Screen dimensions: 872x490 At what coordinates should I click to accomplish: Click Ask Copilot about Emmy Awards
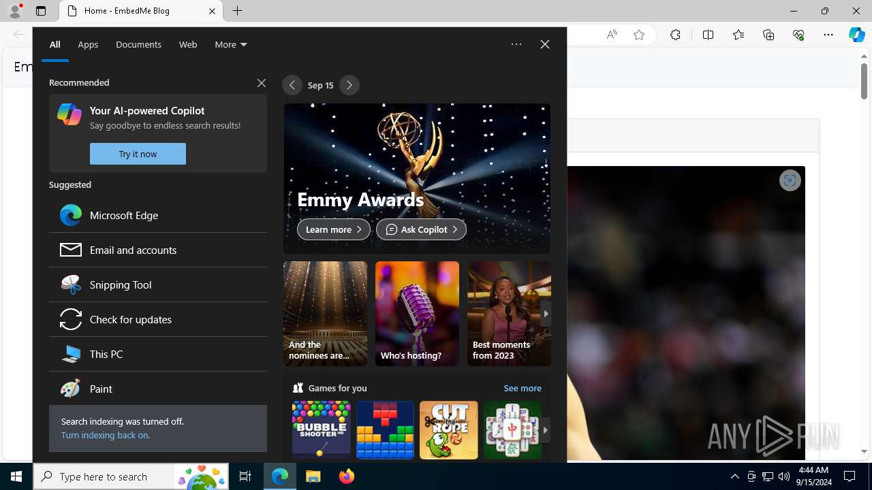[x=421, y=229]
